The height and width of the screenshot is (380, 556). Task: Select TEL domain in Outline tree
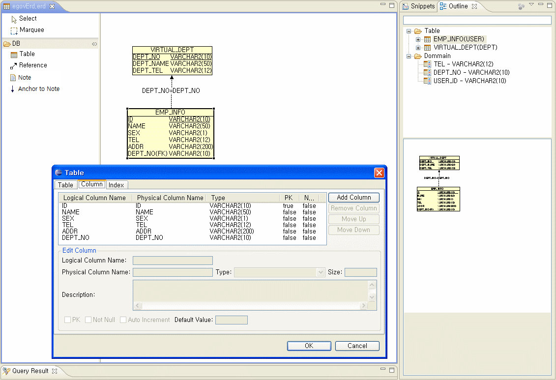[463, 64]
